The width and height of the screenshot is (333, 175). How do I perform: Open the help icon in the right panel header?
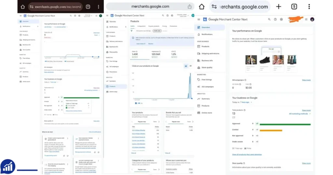click(x=275, y=19)
